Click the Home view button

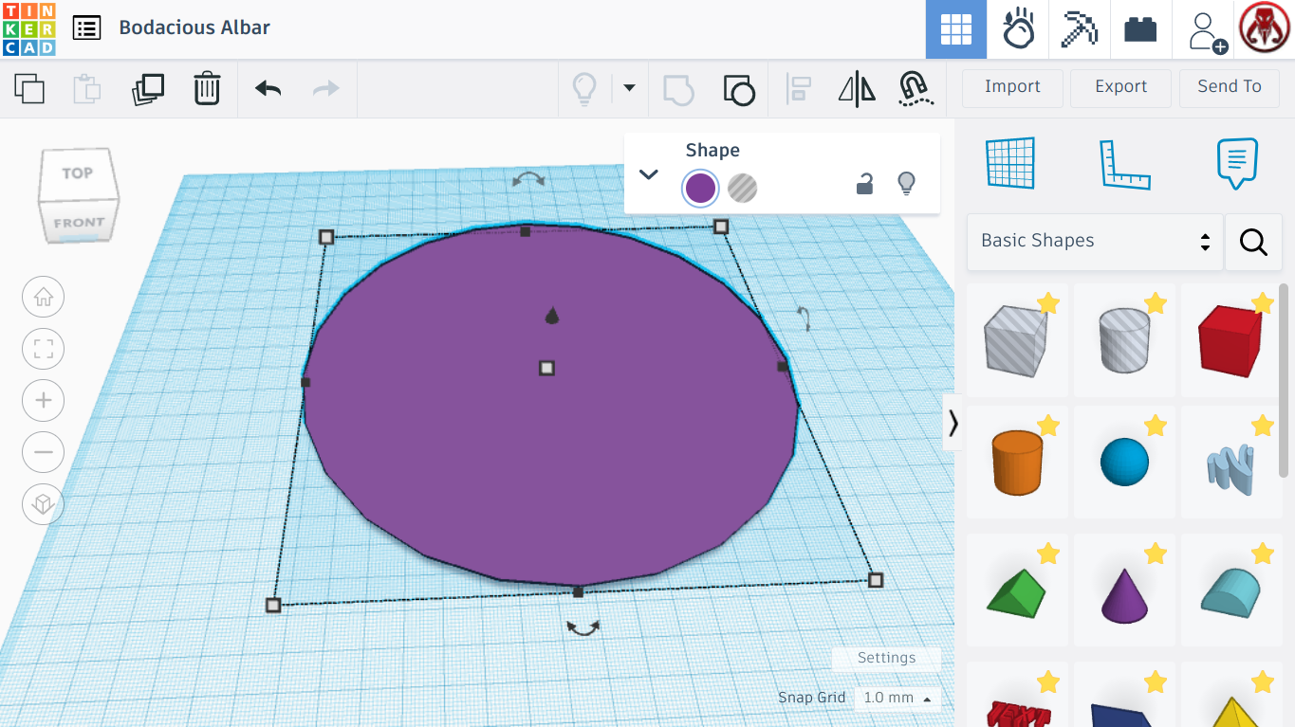pos(43,298)
